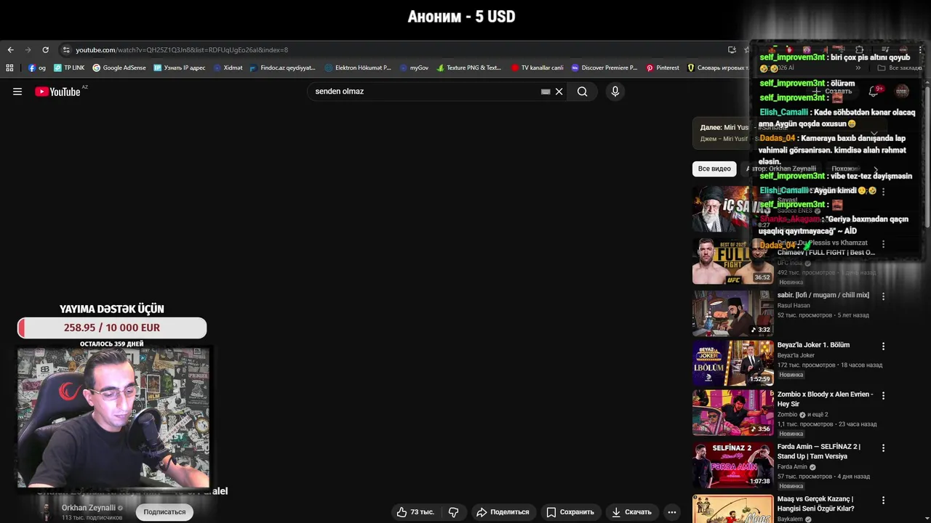931x523 pixels.
Task: Click the channel name 'Baykalem'
Action: tap(790, 519)
